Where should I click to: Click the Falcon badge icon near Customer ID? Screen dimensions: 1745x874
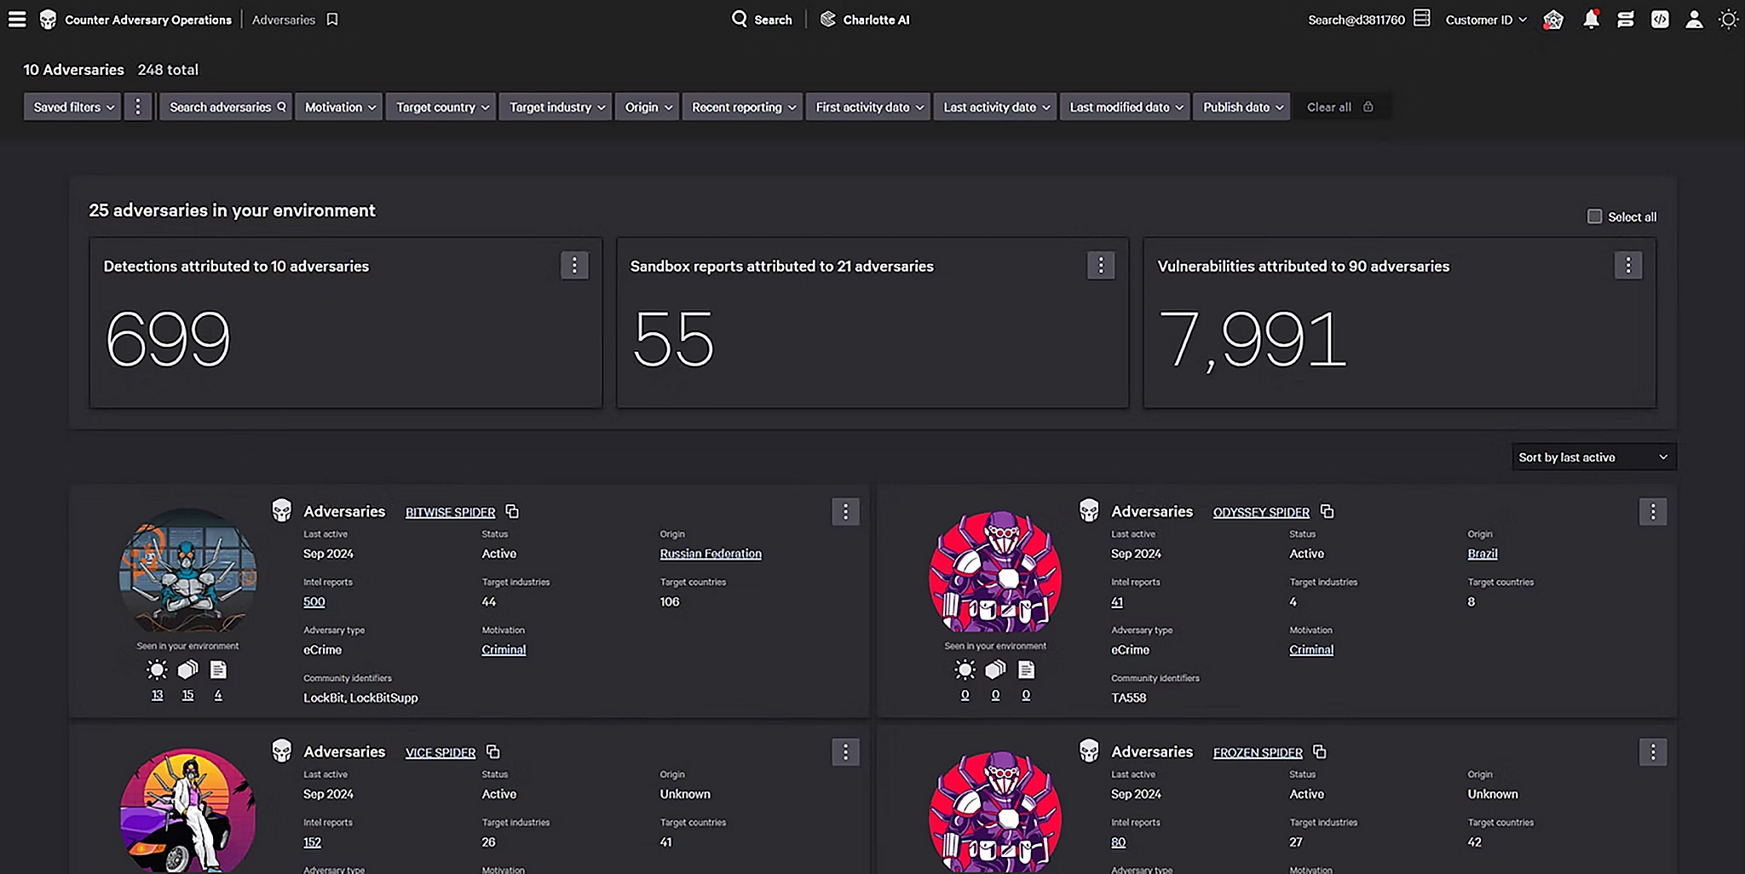[x=1553, y=20]
